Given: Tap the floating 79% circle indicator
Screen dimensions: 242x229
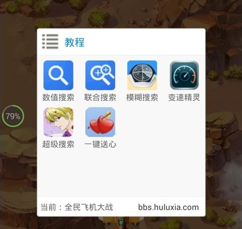Looking at the screenshot, I should pyautogui.click(x=13, y=116).
